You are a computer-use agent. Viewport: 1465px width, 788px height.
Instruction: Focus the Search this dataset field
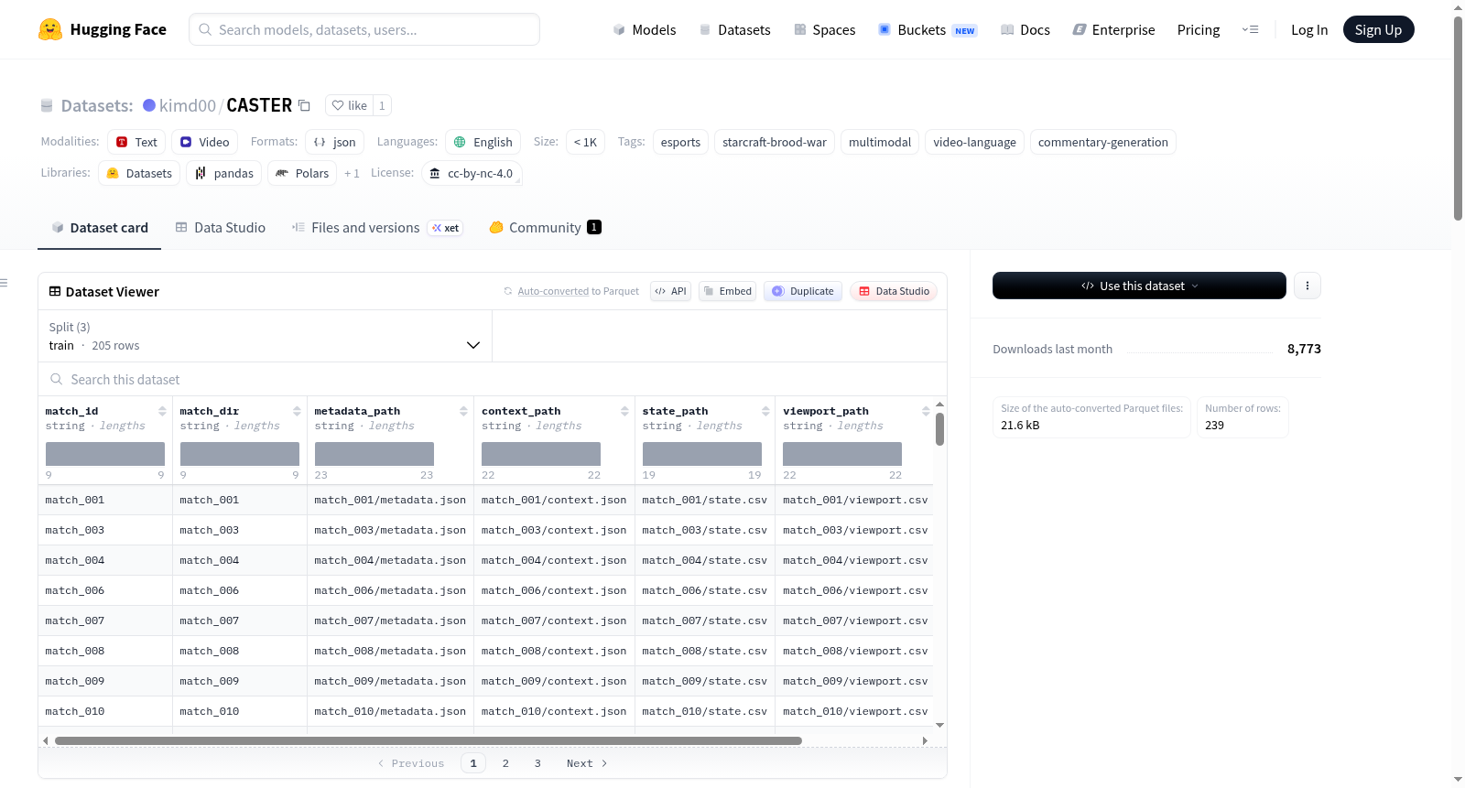pos(493,379)
